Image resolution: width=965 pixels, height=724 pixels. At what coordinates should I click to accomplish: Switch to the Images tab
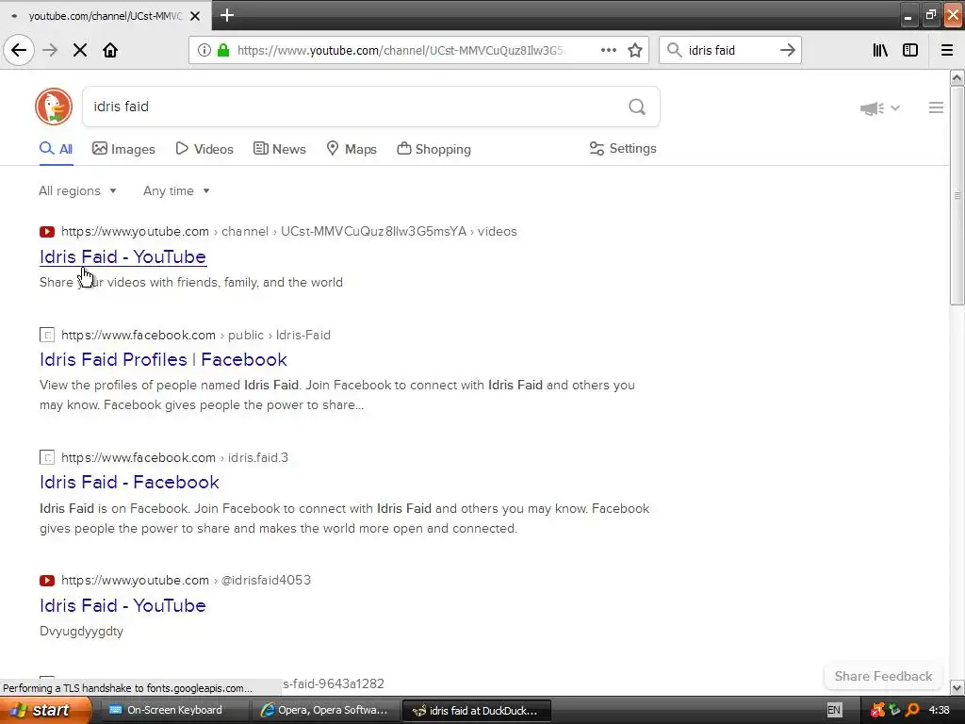[x=123, y=149]
